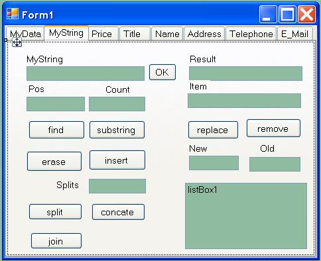Viewport: 321px width, 261px height.
Task: Focus the Old text field
Action: (x=275, y=164)
